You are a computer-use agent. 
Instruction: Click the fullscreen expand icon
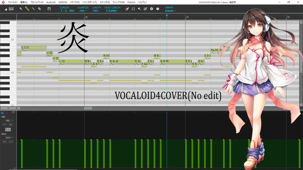[x=133, y=9]
